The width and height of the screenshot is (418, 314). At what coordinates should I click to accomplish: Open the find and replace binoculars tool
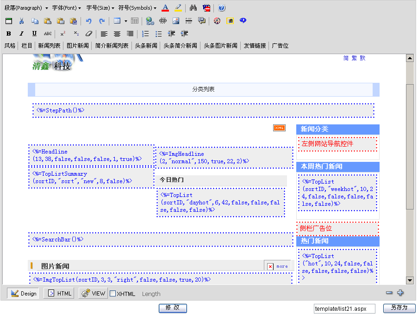(193, 8)
